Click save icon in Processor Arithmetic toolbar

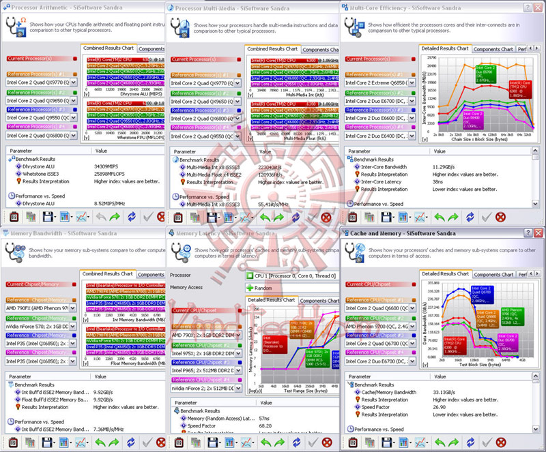pyautogui.click(x=48, y=217)
